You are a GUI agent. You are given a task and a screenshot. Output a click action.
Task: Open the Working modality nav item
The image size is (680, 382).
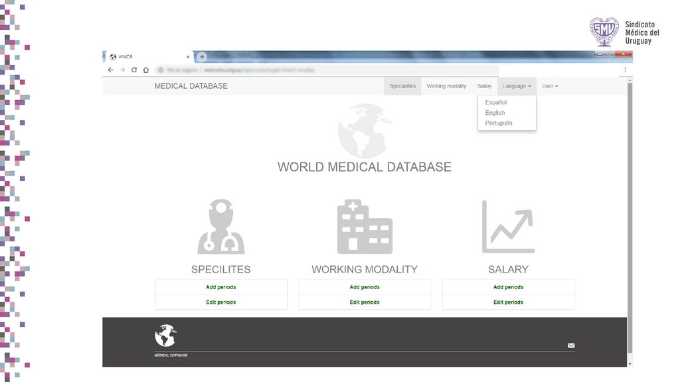click(x=446, y=86)
